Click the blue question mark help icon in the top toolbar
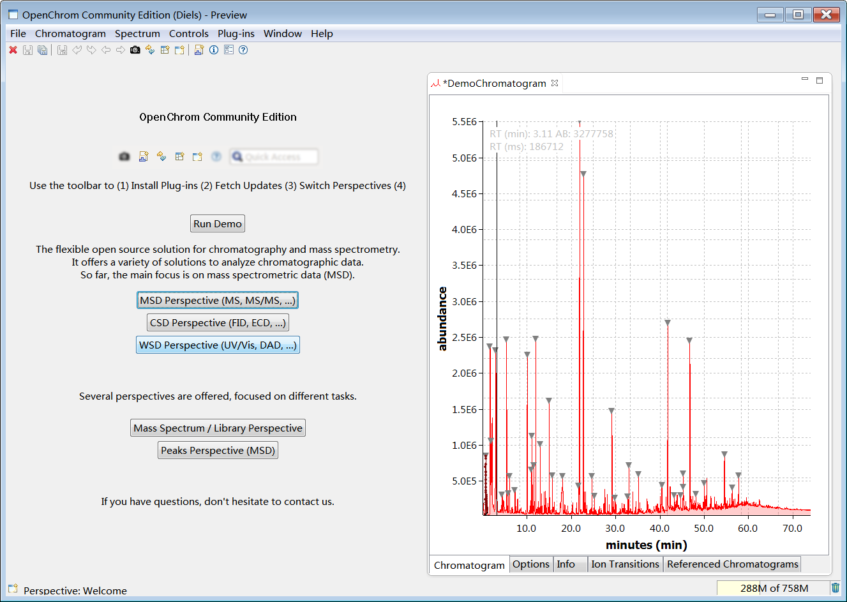Screen dimensions: 847x602 (x=243, y=50)
